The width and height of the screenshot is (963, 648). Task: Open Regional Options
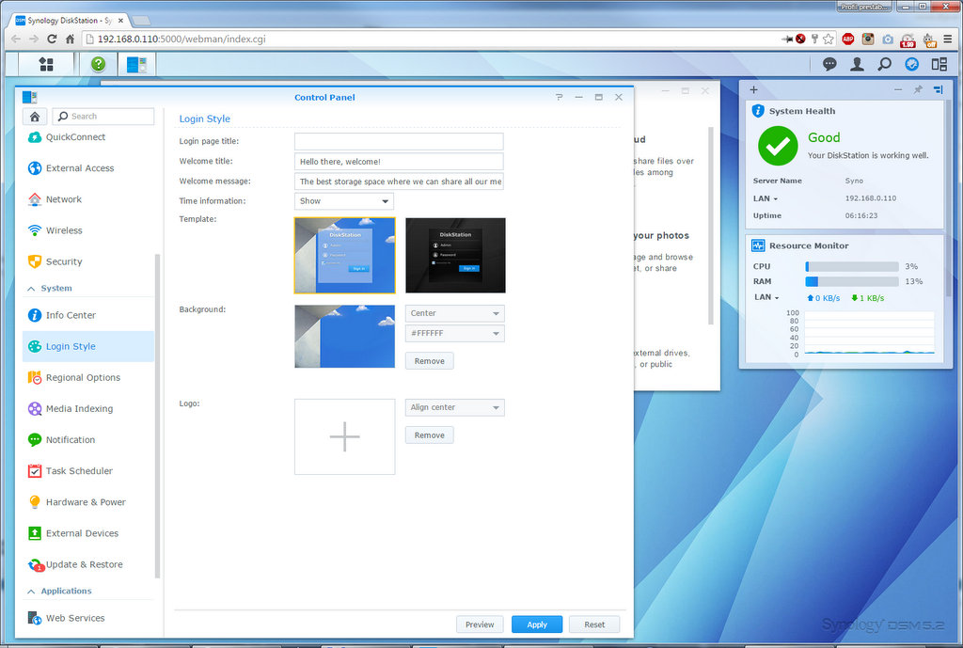[x=88, y=378]
